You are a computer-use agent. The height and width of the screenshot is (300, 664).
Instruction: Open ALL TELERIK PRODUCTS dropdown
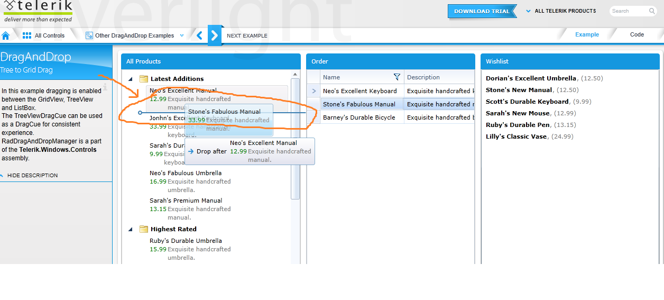point(561,11)
